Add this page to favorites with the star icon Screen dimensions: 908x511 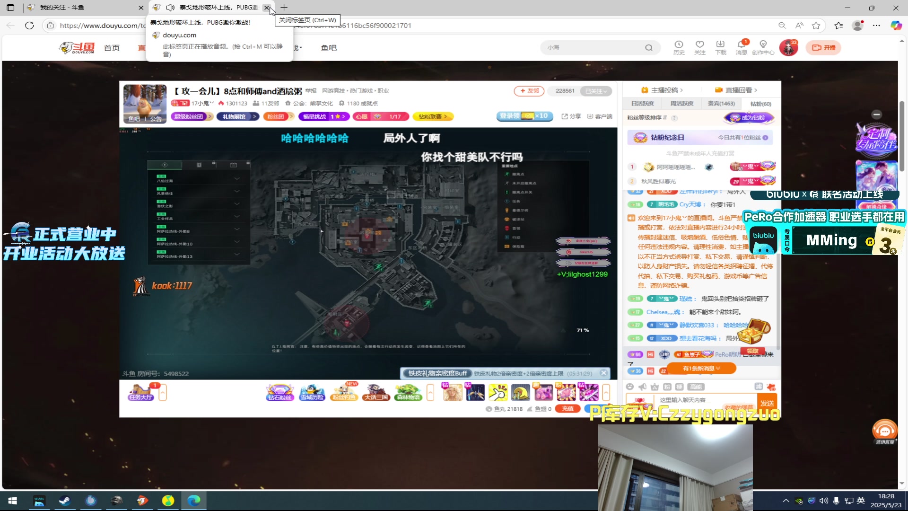point(816,26)
